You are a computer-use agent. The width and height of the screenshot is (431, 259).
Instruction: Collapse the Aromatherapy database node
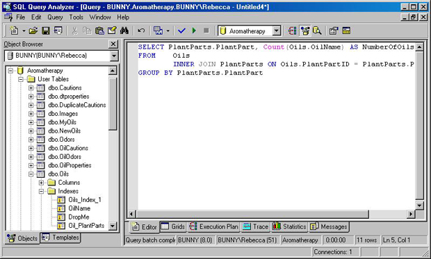10,71
